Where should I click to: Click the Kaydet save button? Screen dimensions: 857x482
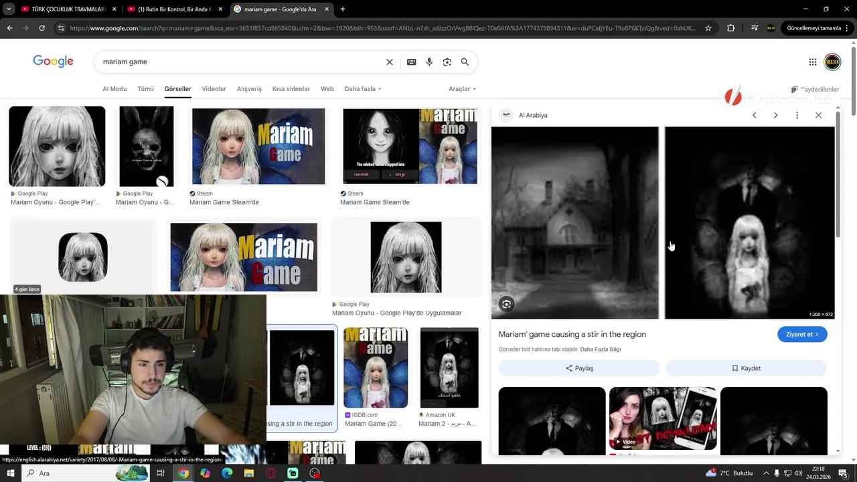746,368
